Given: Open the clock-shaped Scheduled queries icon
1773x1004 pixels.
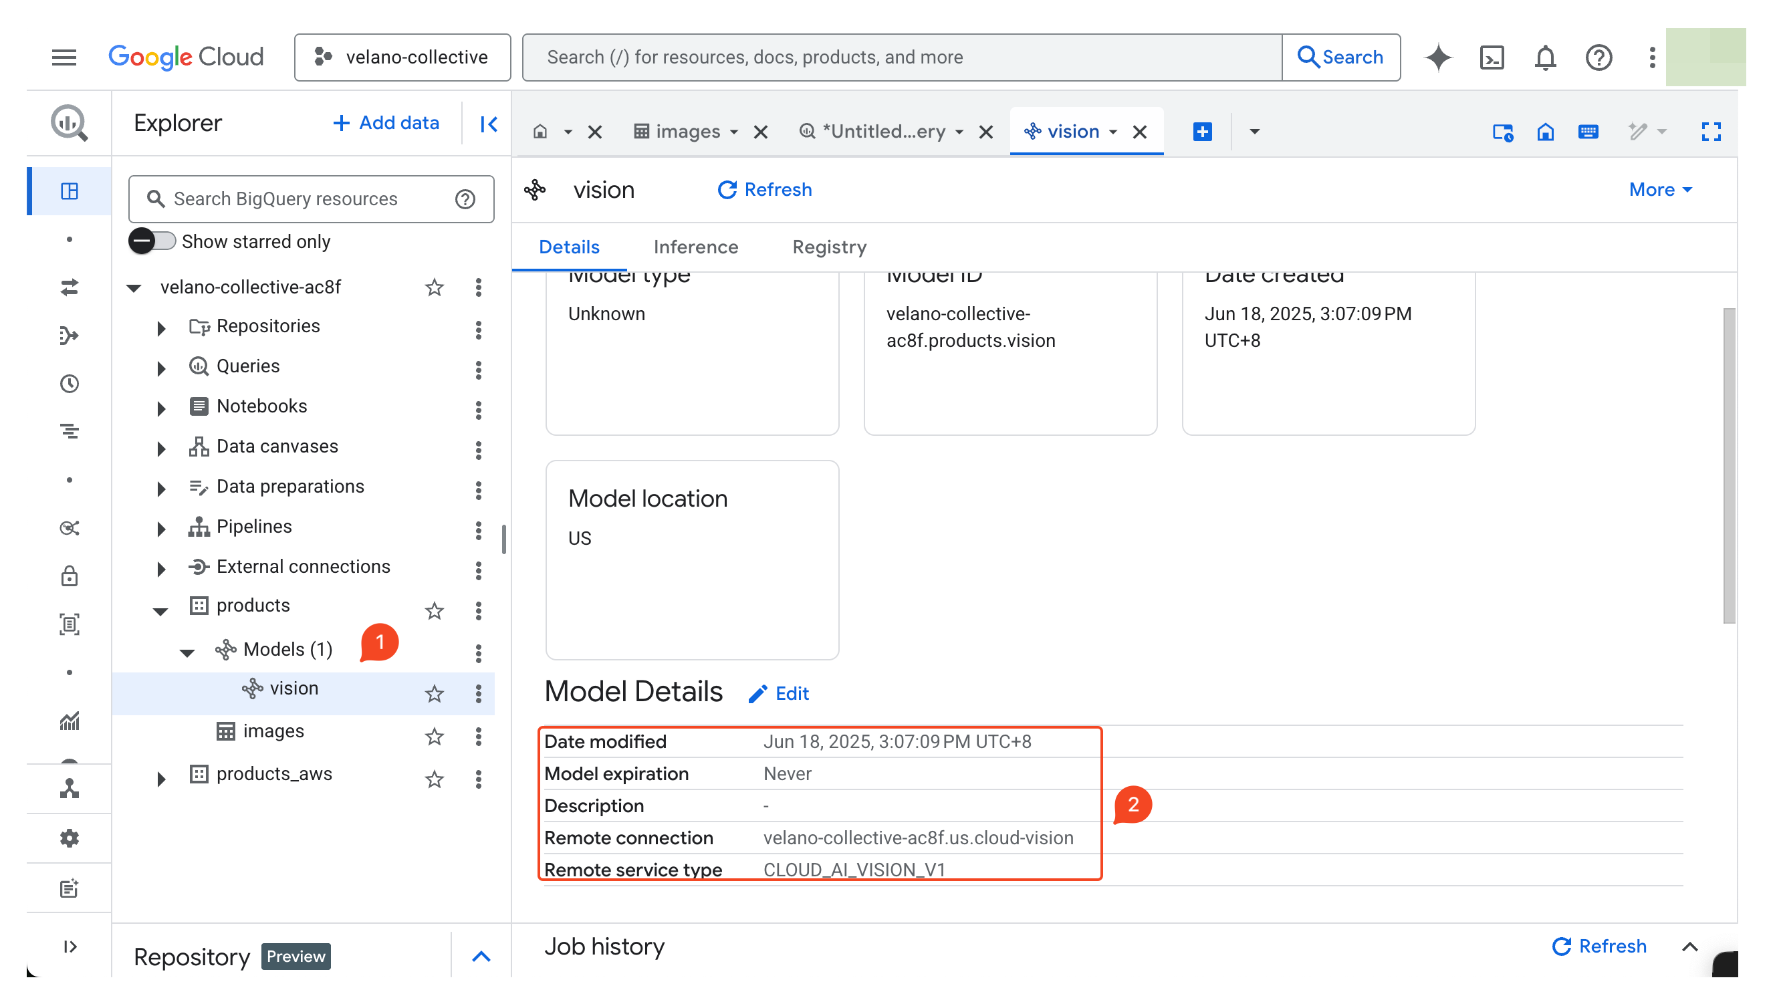Looking at the screenshot, I should tap(70, 384).
